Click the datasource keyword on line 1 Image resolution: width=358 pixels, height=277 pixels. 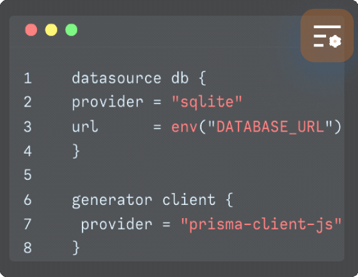(x=116, y=78)
